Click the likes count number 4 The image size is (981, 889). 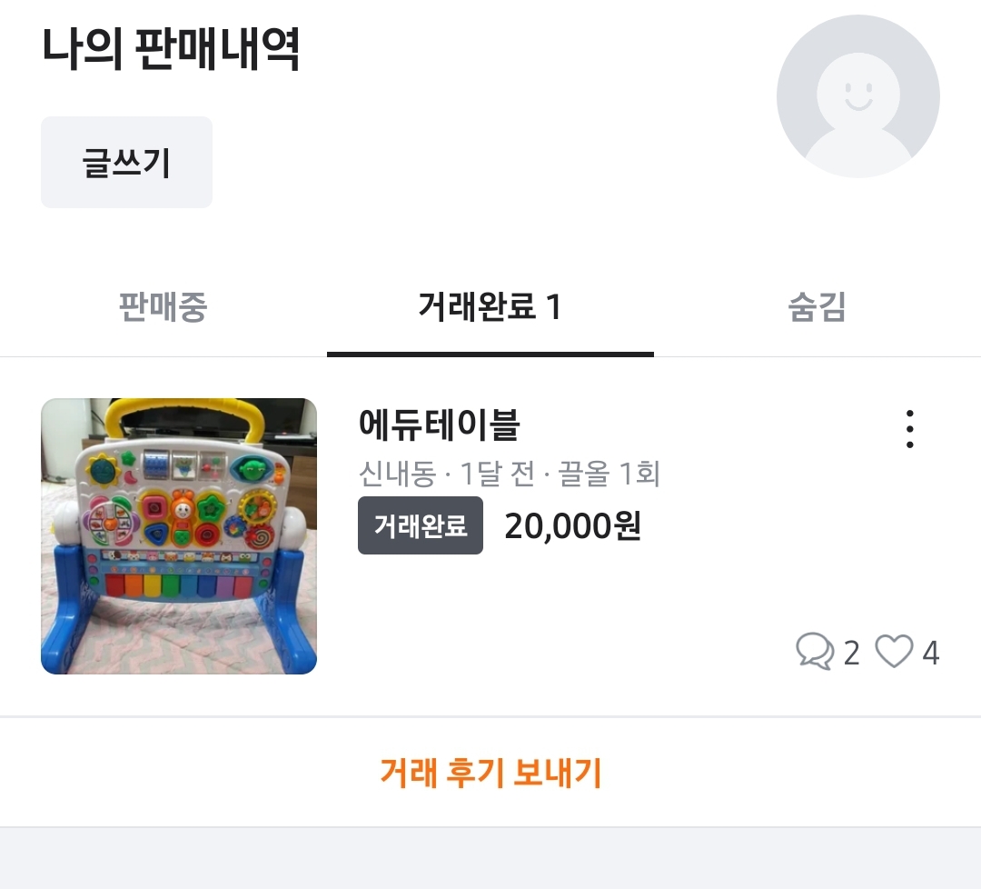point(930,653)
